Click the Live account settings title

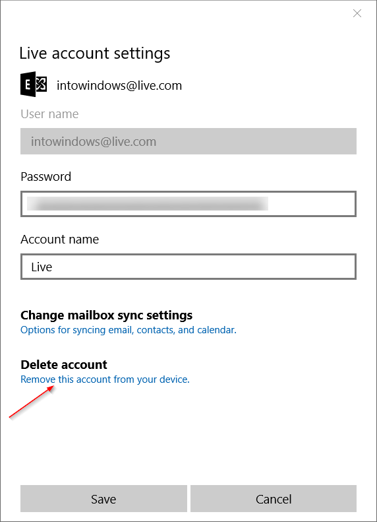coord(95,53)
